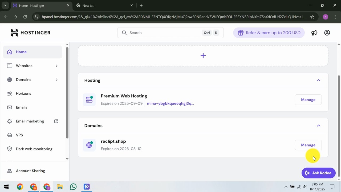Open Dark web monitoring in sidebar
This screenshot has height=192, width=341.
33,149
